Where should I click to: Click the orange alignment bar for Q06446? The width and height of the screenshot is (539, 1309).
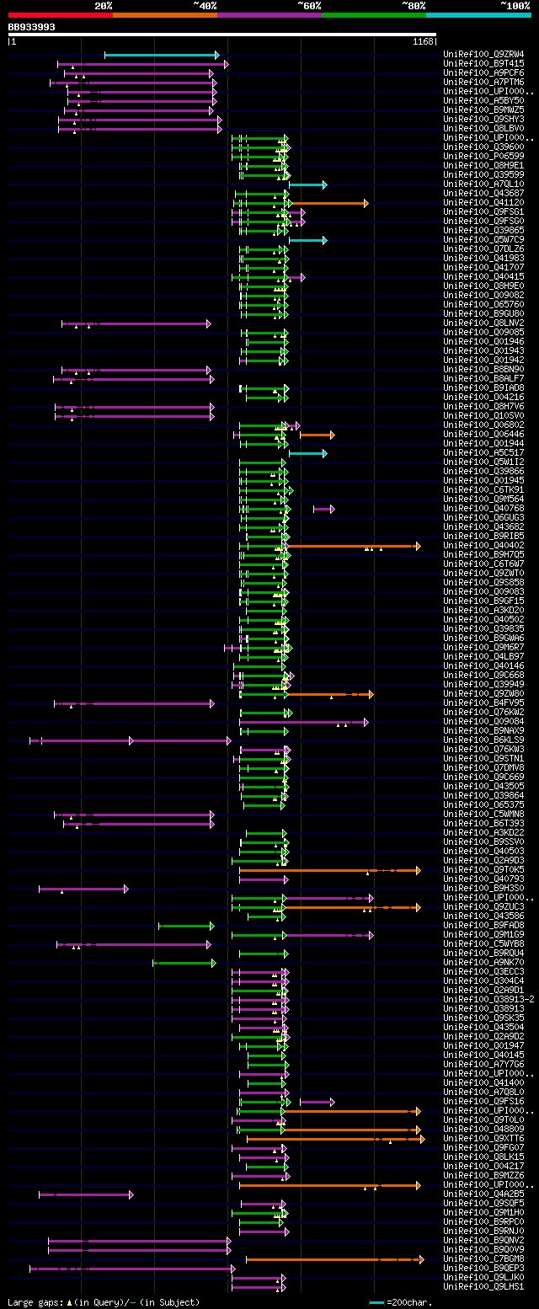[x=317, y=435]
